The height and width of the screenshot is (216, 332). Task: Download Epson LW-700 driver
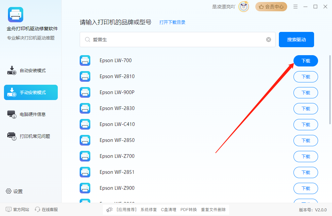pyautogui.click(x=305, y=61)
